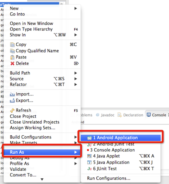Click the Import icon

[x=12, y=94]
